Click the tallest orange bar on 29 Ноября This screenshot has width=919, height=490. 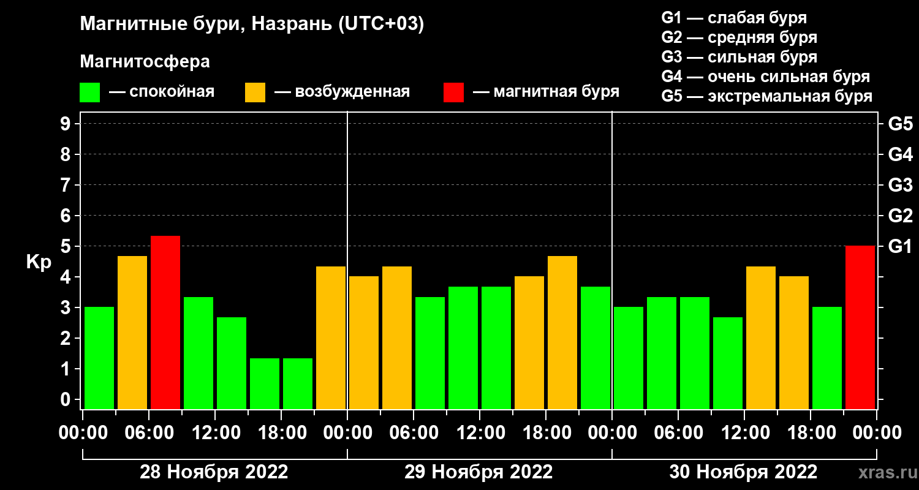(x=562, y=332)
